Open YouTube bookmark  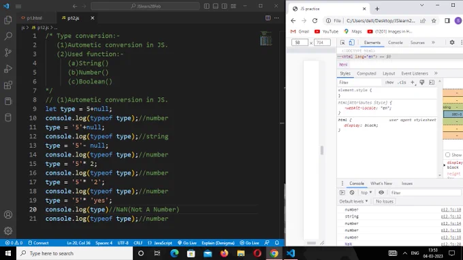point(327,31)
